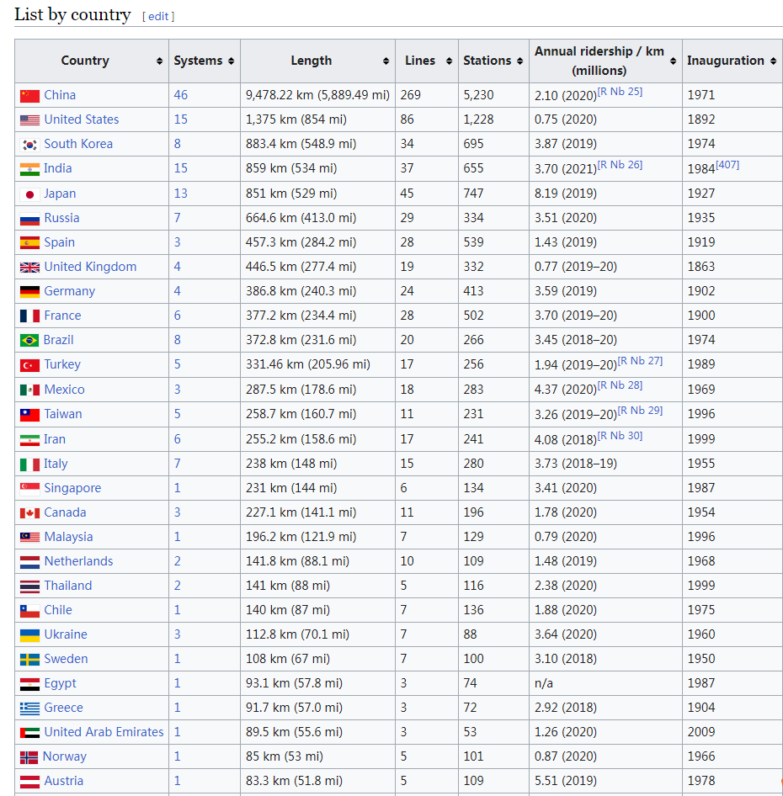Follow the R Nb 25 footnote reference
The image size is (783, 796).
(620, 92)
